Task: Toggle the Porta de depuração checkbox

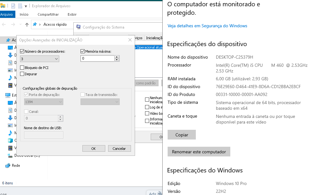Action: (x=26, y=94)
